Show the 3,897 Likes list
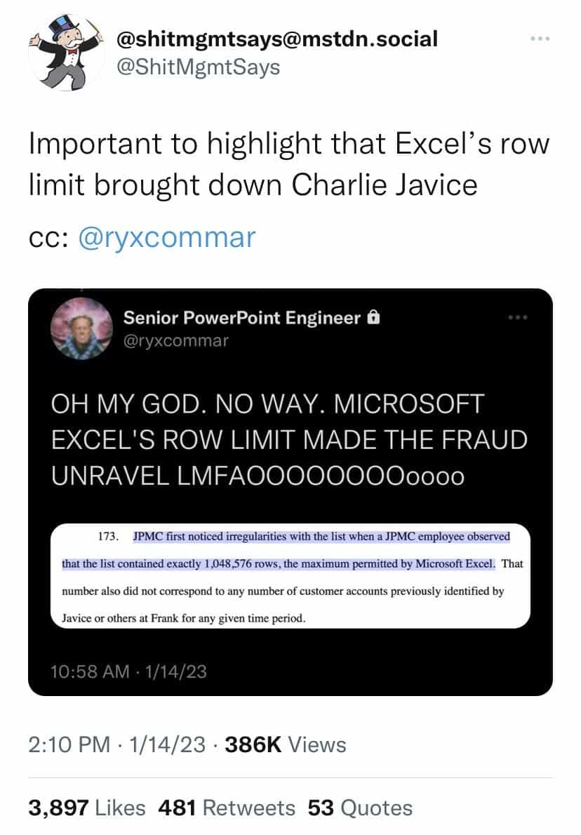This screenshot has height=835, width=581. pyautogui.click(x=87, y=808)
